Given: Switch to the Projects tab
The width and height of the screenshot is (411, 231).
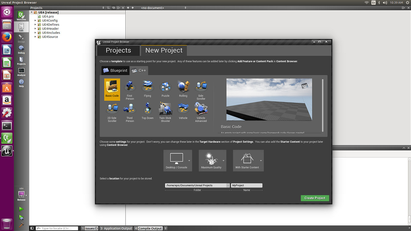Looking at the screenshot, I should (x=118, y=50).
